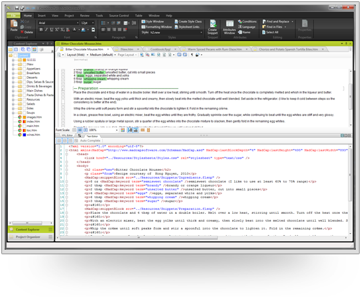This screenshot has width=361, height=298.
Task: Click the Paste icon in Clipboard group
Action: click(14, 23)
